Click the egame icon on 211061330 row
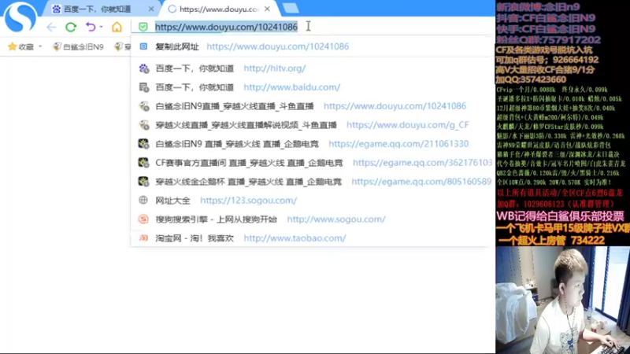 (143, 144)
